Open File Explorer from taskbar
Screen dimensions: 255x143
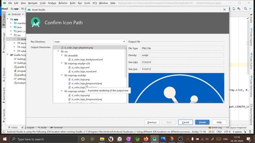(x=102, y=139)
